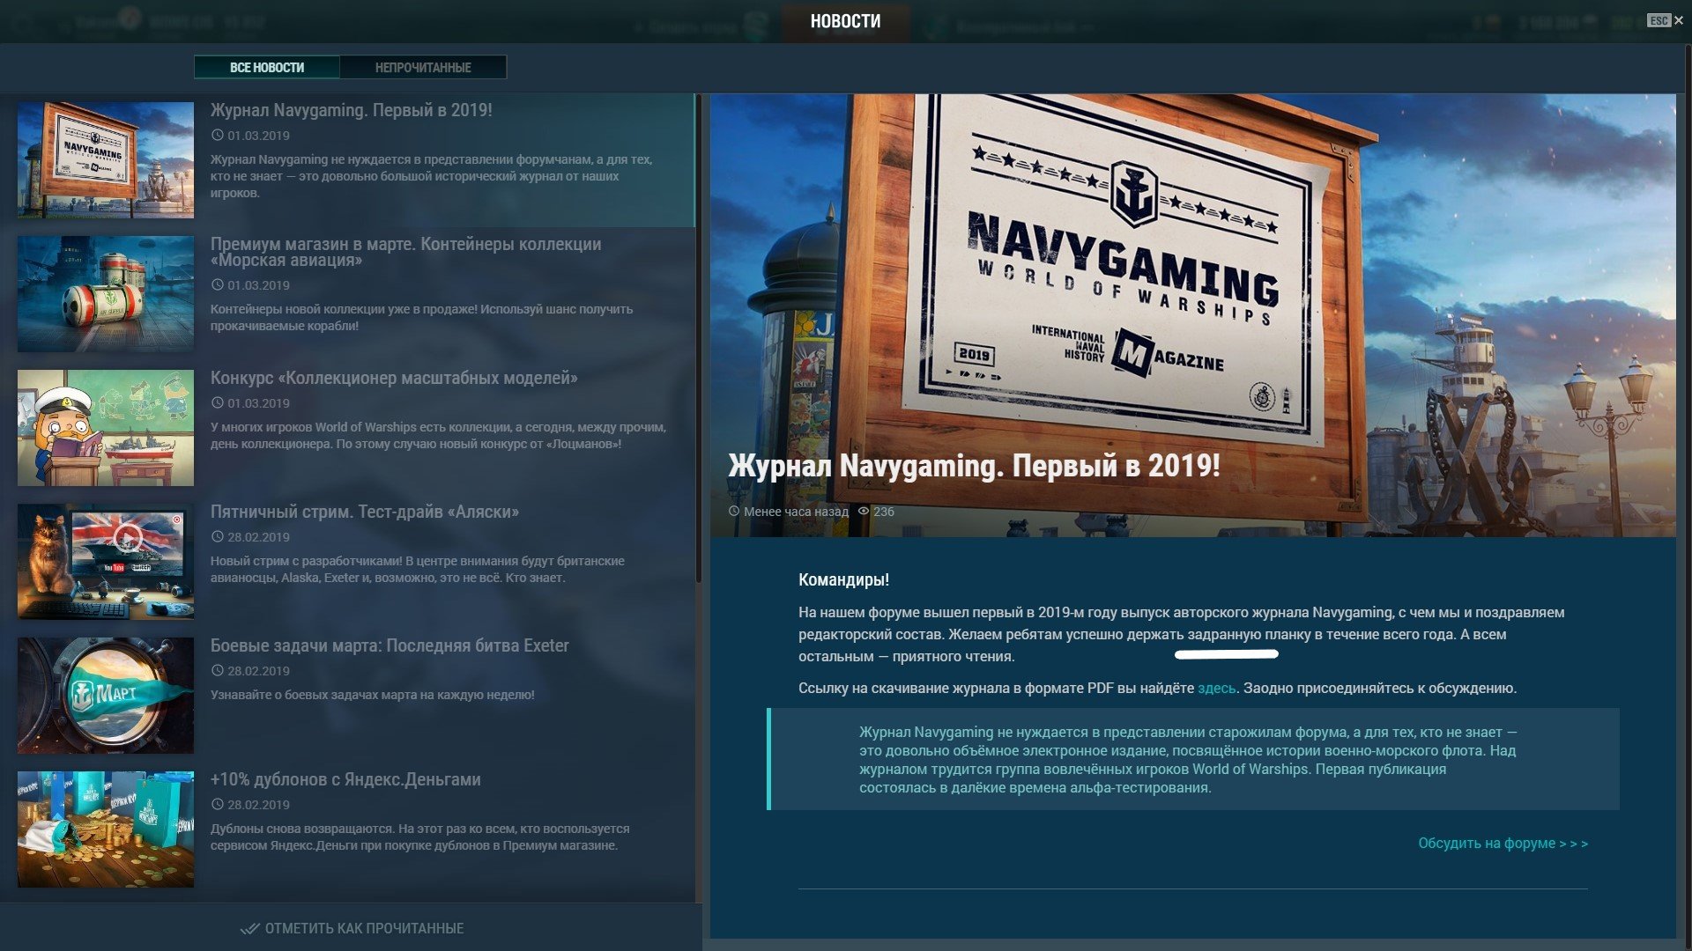Open the 'здесь' PDF download link
The height and width of the screenshot is (951, 1692).
1216,688
